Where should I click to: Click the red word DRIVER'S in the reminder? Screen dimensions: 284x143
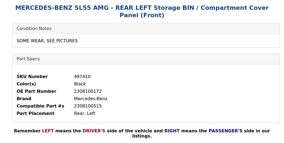click(94, 131)
